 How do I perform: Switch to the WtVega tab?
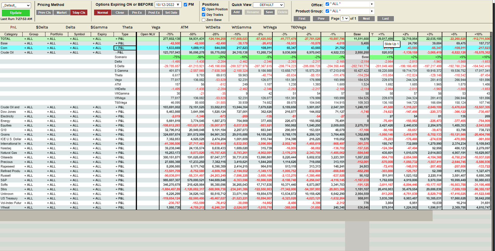[270, 27]
